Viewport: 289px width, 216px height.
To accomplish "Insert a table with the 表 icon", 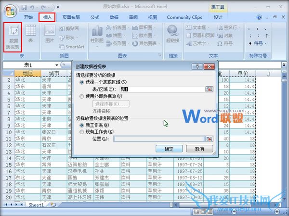I will click(x=31, y=34).
